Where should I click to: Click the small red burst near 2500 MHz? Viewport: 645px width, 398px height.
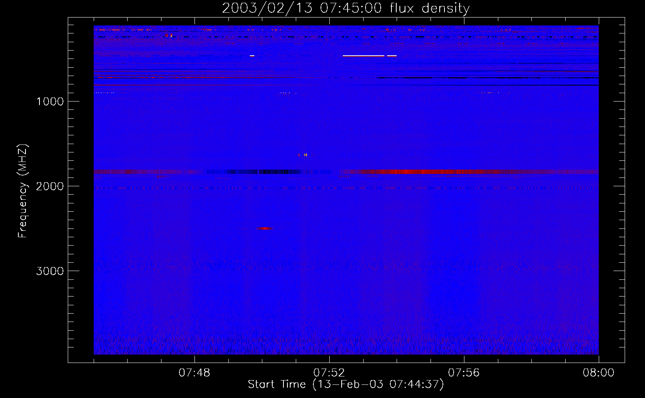(264, 228)
